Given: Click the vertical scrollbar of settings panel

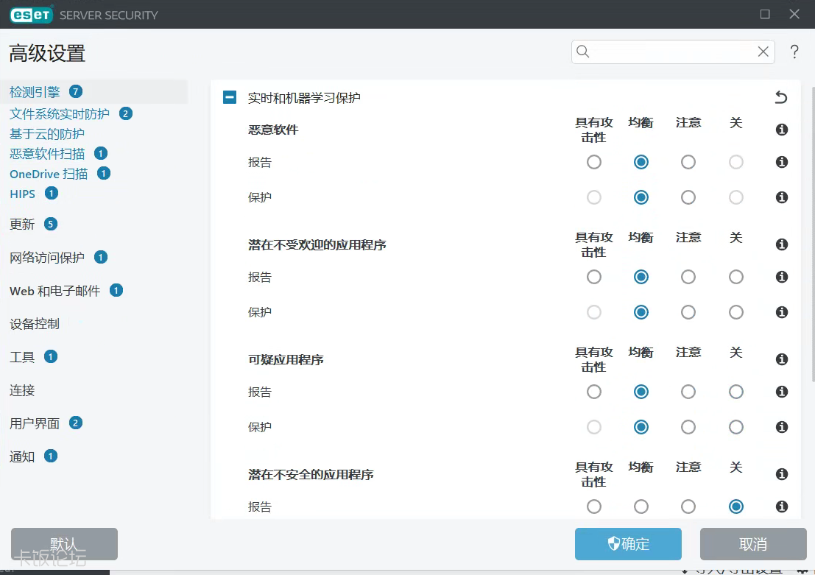Looking at the screenshot, I should tap(812, 234).
